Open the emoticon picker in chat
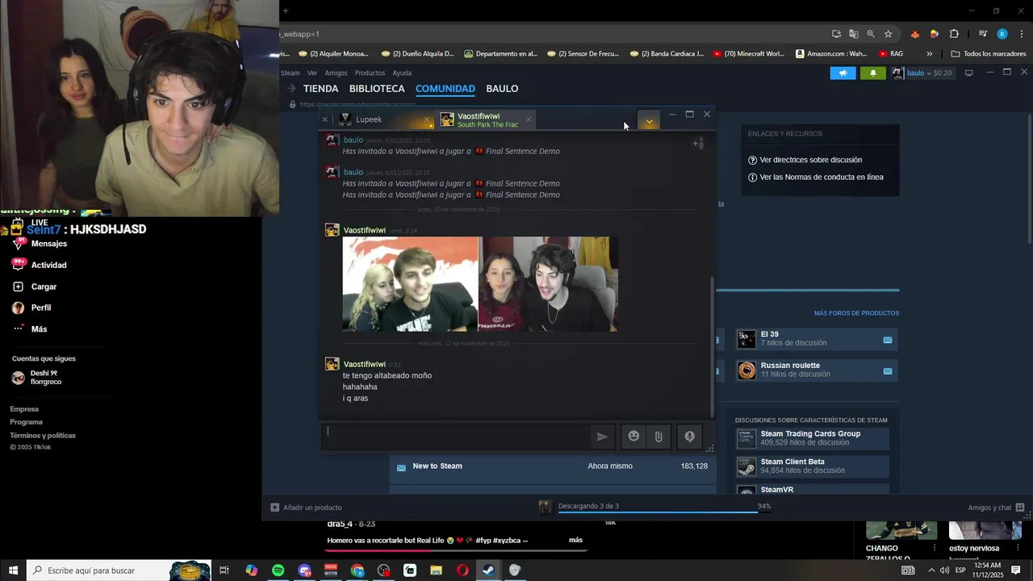 [x=634, y=437]
